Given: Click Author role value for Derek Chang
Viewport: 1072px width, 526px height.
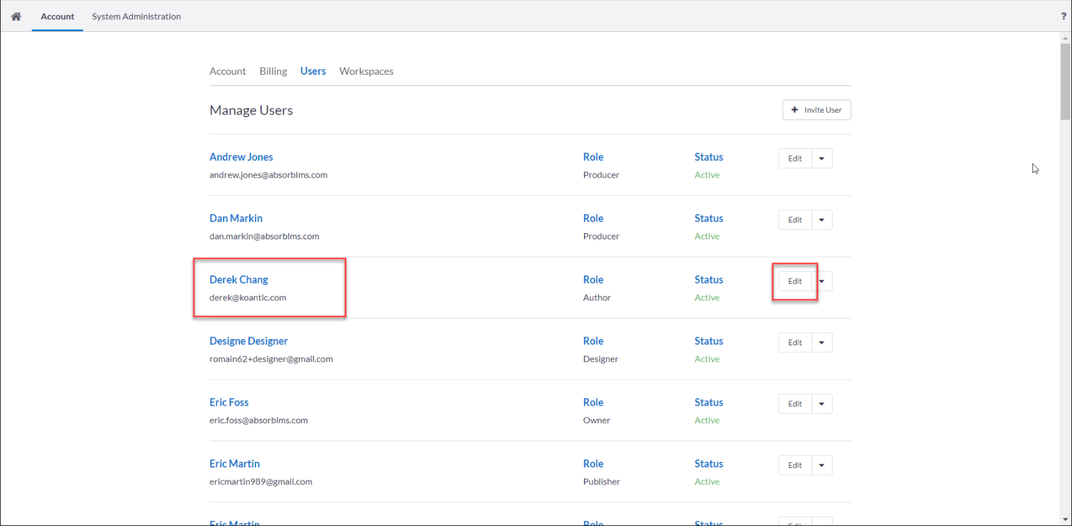Looking at the screenshot, I should point(597,298).
